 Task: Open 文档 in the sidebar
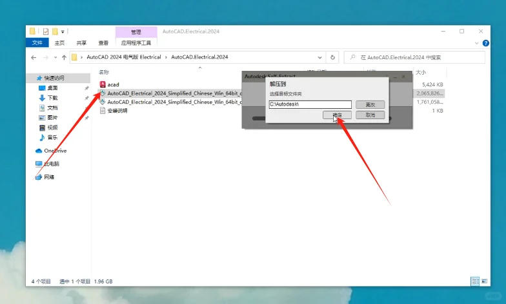[x=52, y=108]
